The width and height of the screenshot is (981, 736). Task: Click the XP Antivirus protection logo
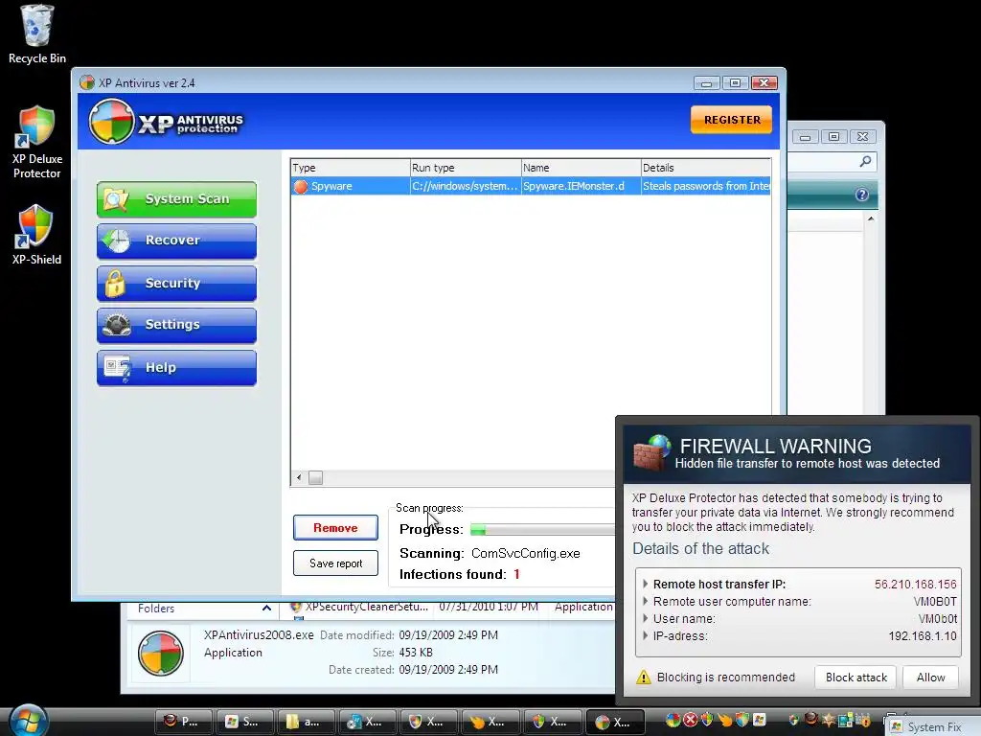pos(167,122)
